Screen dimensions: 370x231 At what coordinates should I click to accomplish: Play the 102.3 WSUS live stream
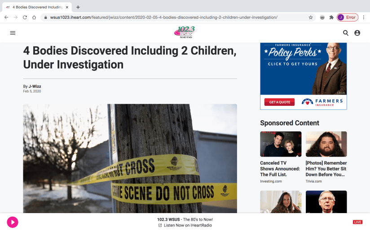(x=13, y=222)
